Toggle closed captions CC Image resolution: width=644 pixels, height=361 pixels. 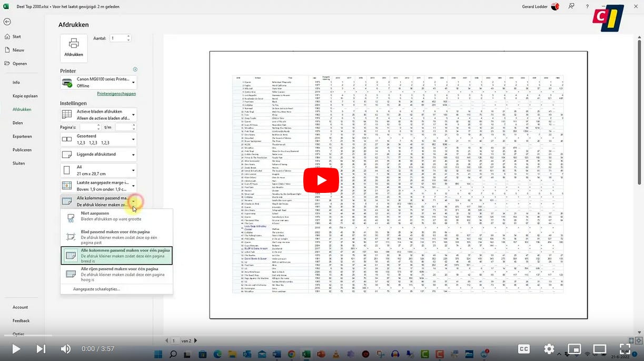coord(523,349)
